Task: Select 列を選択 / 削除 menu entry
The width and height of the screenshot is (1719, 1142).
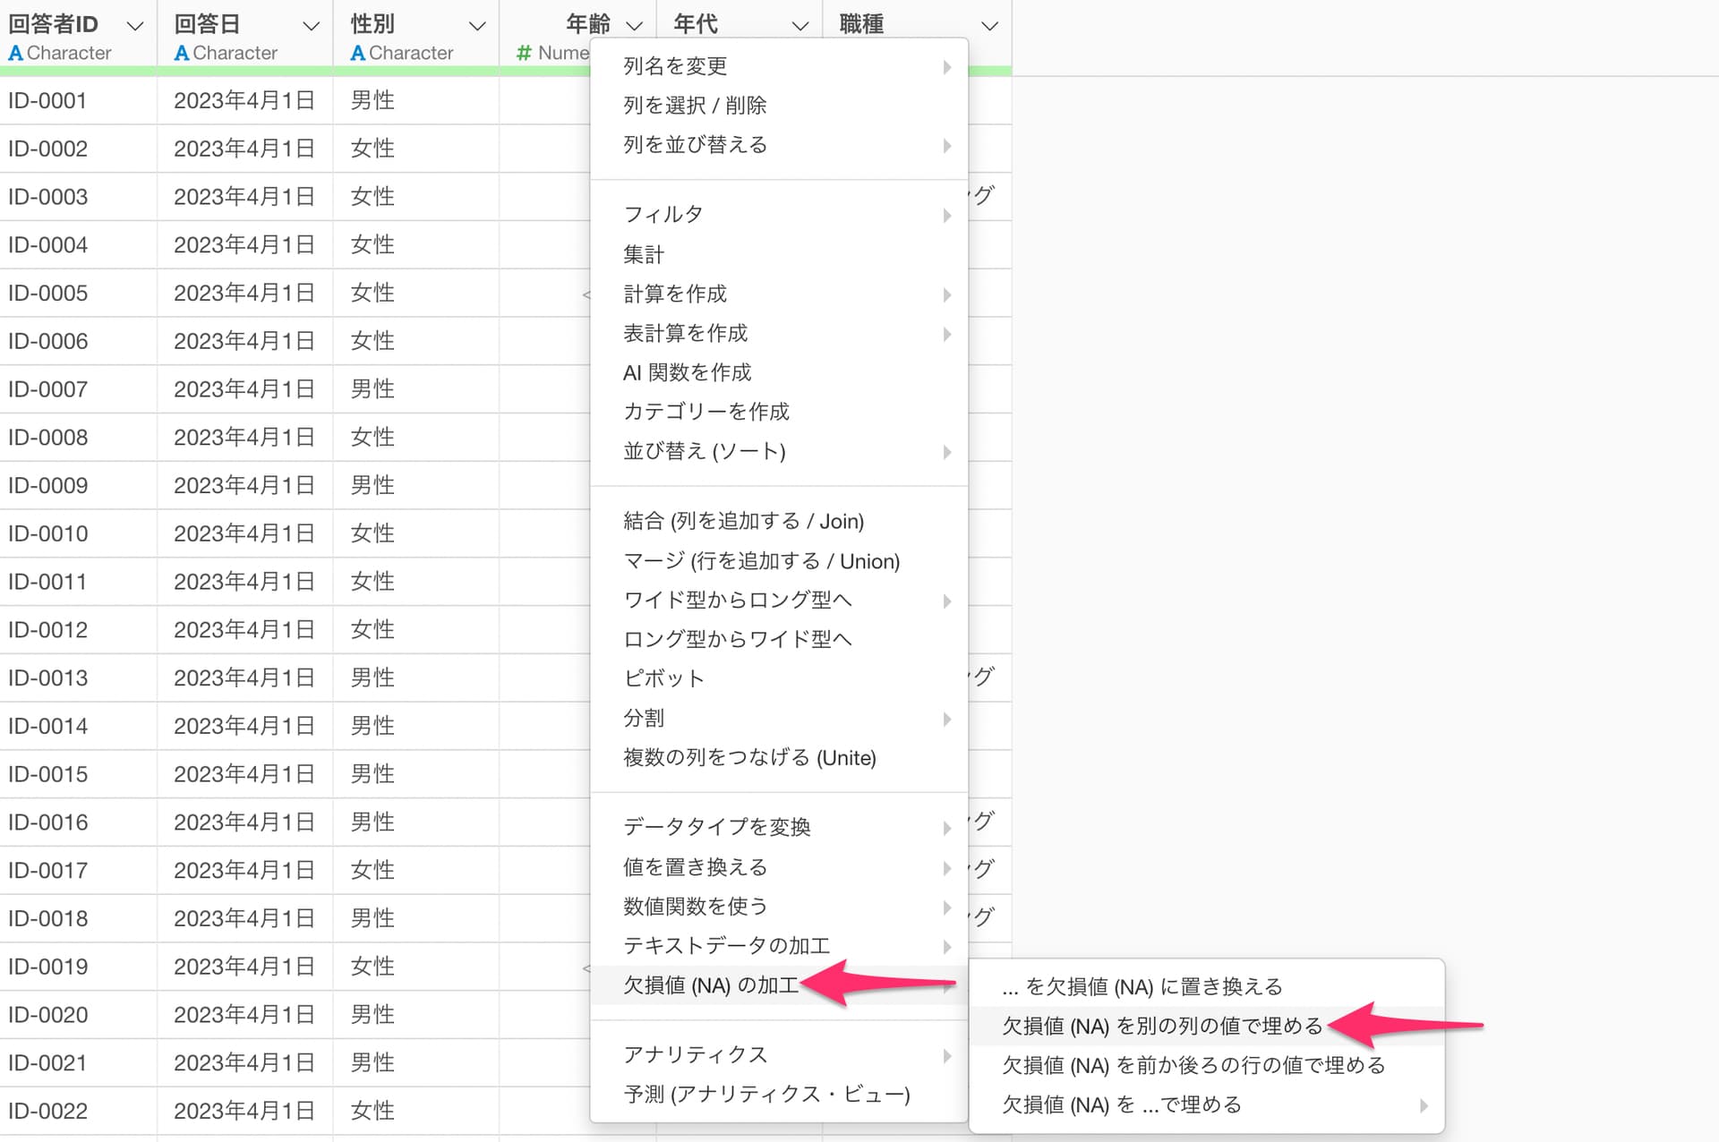Action: click(695, 106)
